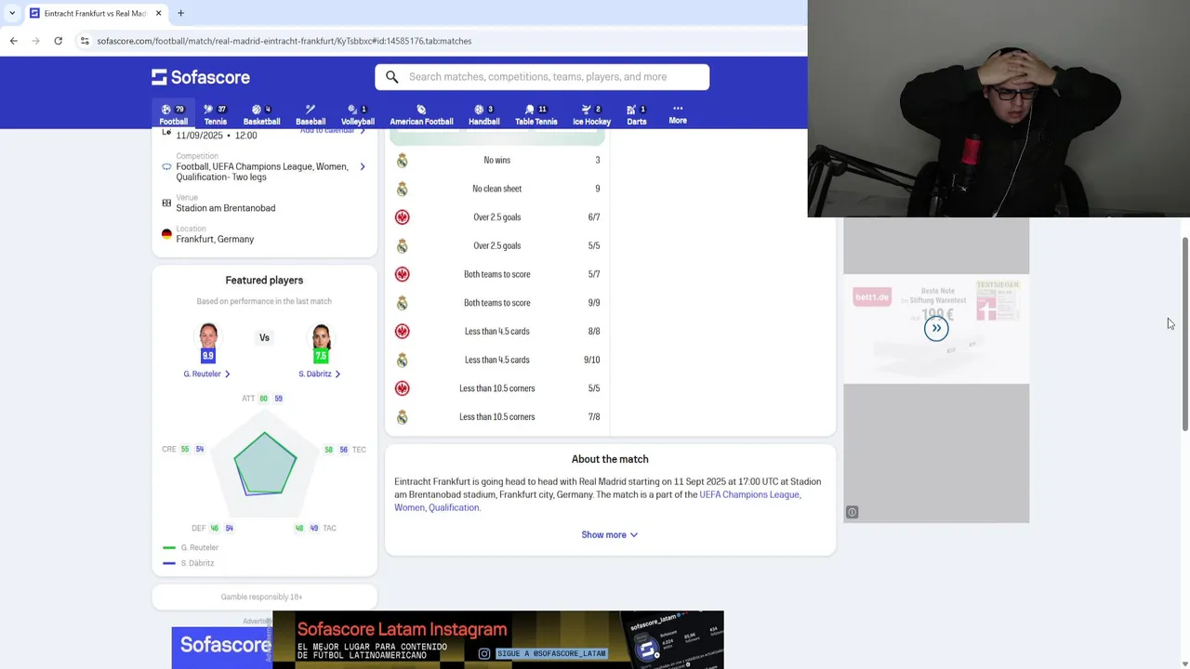Click the Frankfurt, Germany location text
Screen dimensions: 1190x669
[215, 239]
